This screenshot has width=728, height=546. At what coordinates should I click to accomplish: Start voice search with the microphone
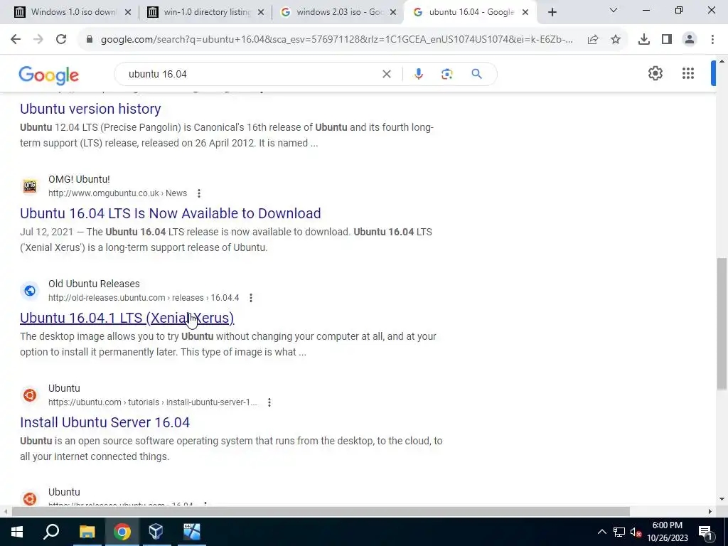click(418, 74)
